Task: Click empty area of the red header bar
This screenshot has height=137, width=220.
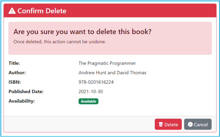Action: point(143,11)
